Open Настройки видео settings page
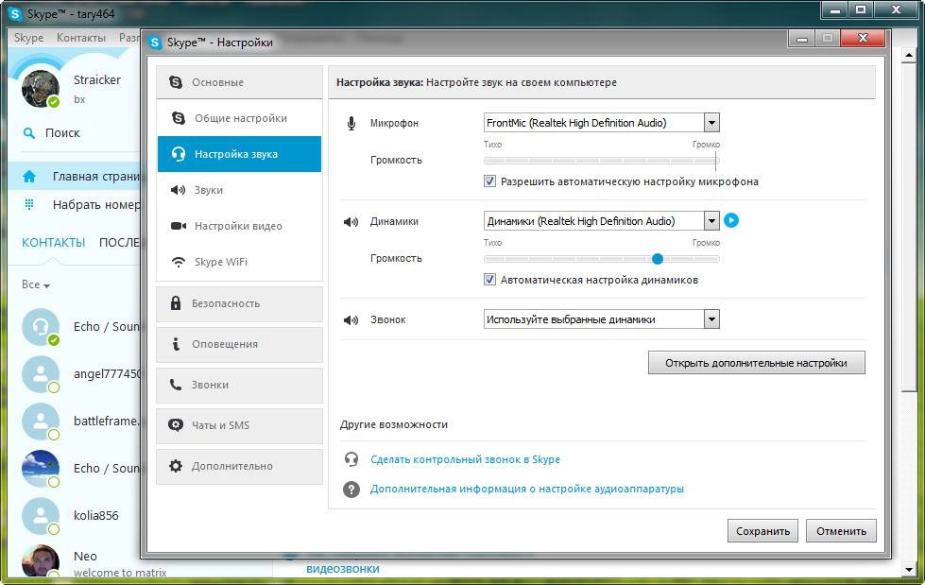This screenshot has height=585, width=925. [239, 226]
